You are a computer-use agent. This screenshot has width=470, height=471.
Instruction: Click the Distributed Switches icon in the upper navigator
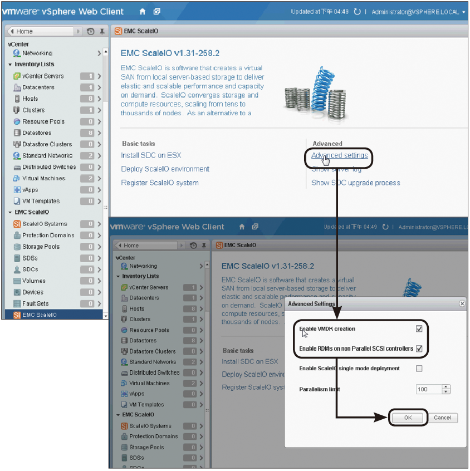(x=17, y=168)
